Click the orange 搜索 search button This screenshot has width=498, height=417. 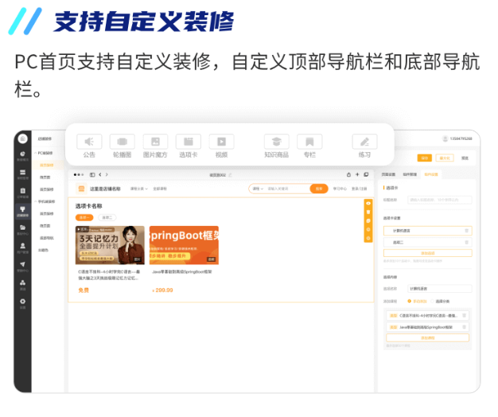pyautogui.click(x=319, y=189)
